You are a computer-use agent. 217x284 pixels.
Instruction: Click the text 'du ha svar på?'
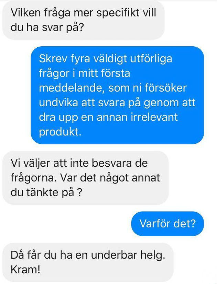pos(47,27)
